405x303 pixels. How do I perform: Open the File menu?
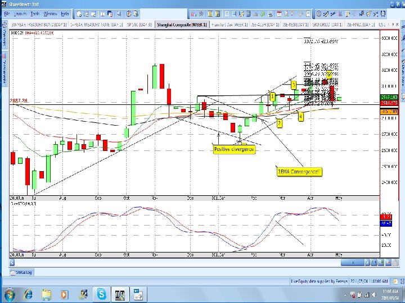(x=7, y=14)
